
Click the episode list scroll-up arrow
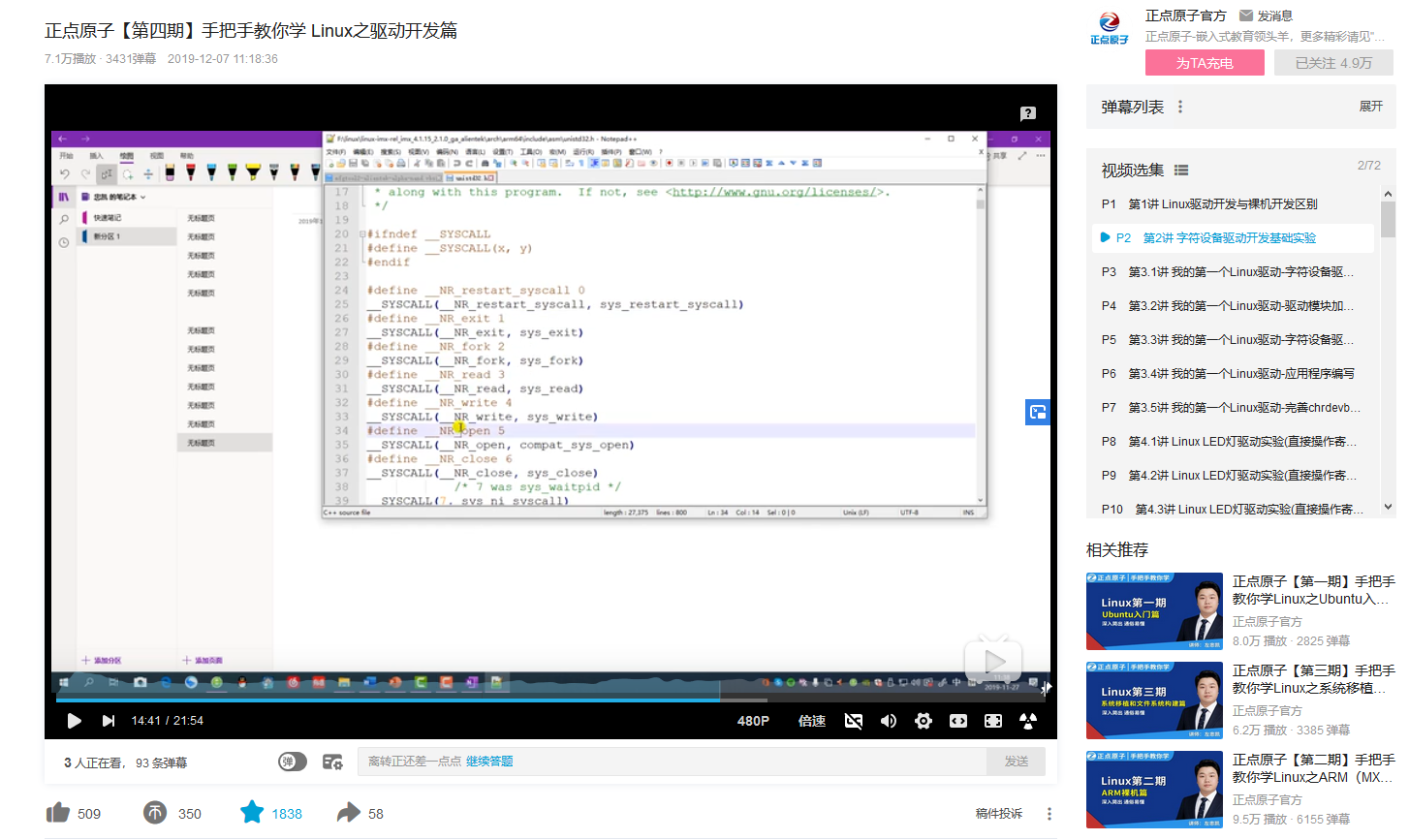click(1389, 195)
